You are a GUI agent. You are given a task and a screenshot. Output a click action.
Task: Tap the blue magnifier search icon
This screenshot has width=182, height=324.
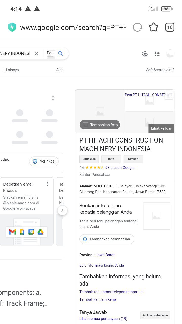60,53
